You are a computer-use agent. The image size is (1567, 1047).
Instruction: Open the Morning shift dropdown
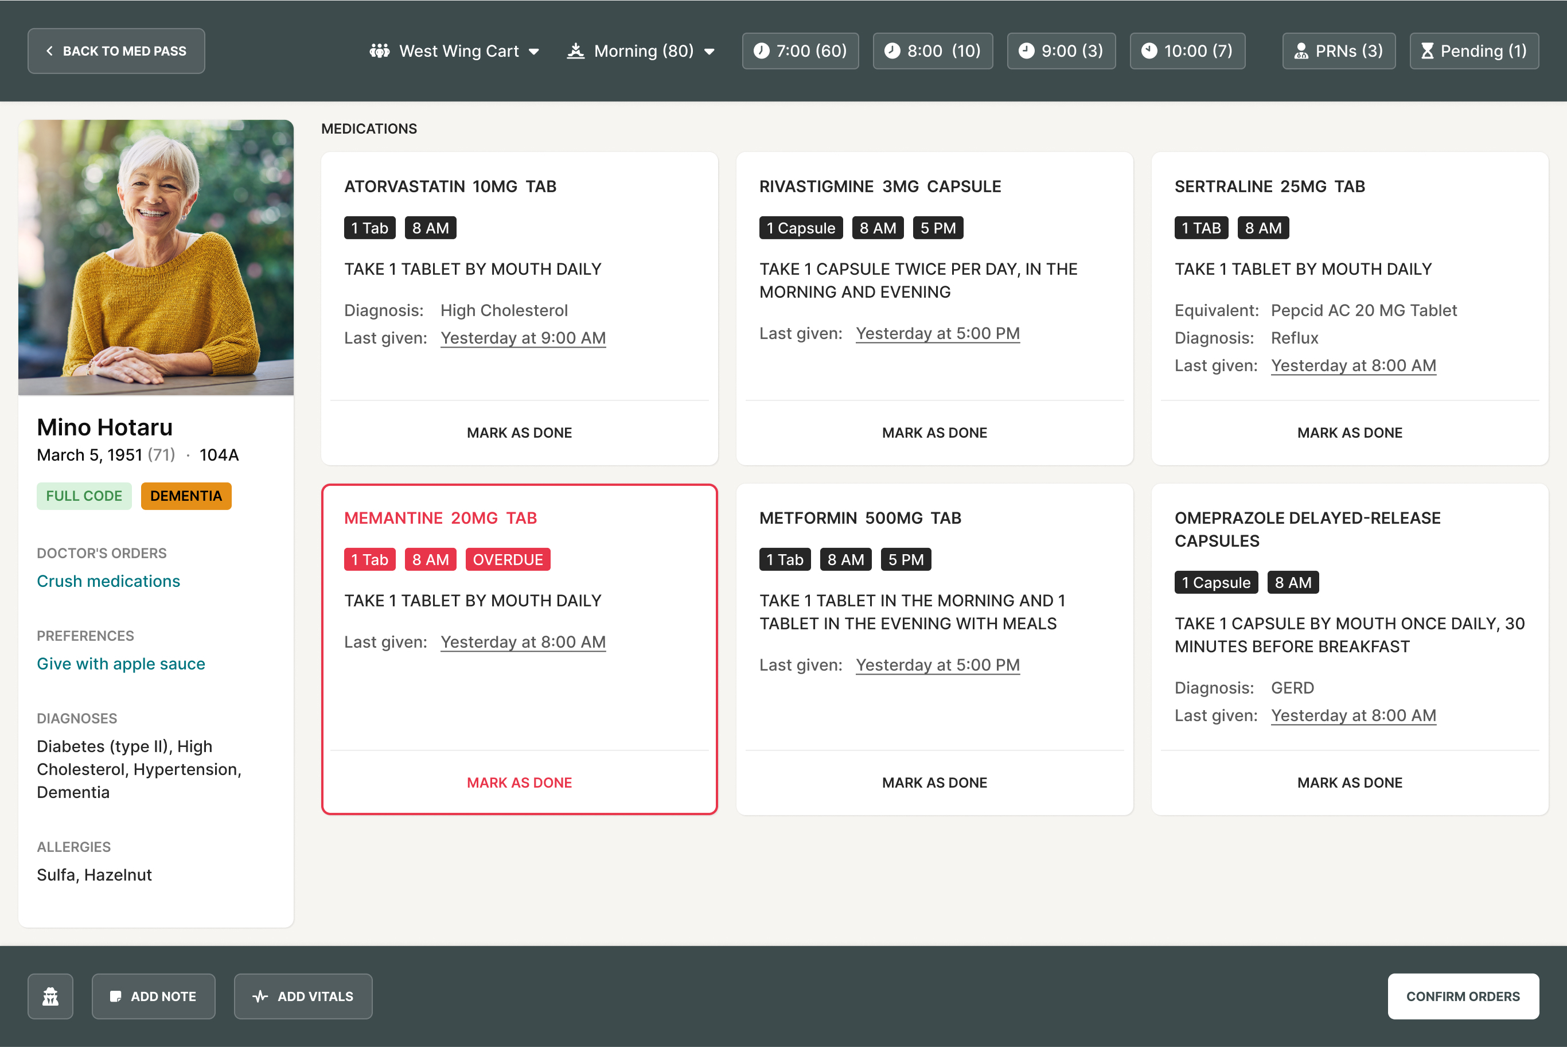(709, 50)
